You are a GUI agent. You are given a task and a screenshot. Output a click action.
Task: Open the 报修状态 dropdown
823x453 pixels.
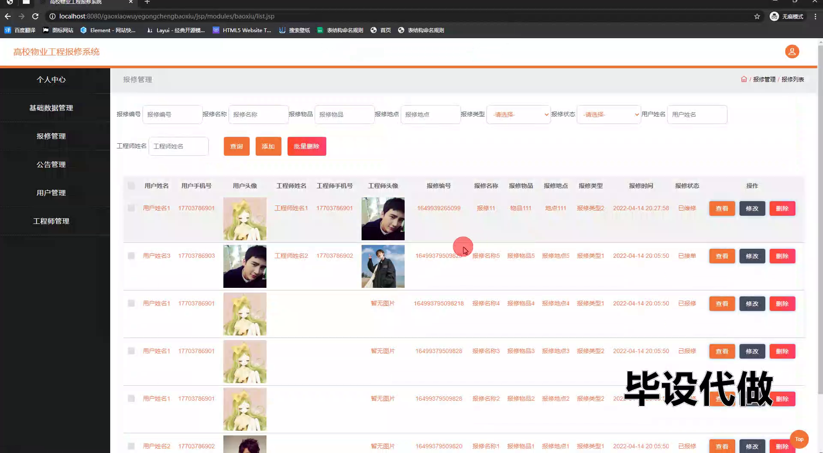click(x=609, y=115)
